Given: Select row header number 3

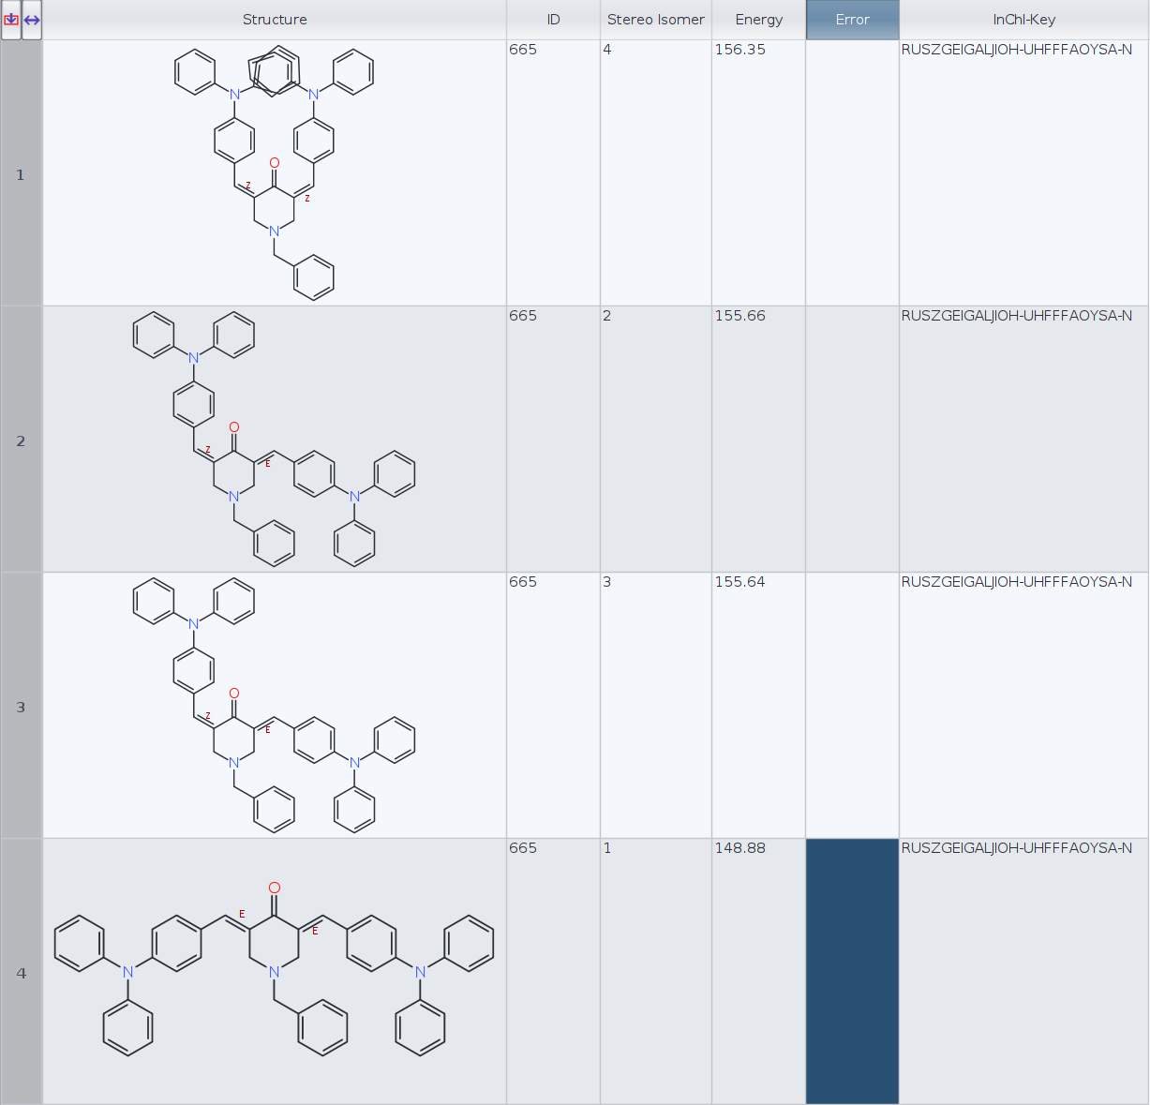Looking at the screenshot, I should point(21,707).
